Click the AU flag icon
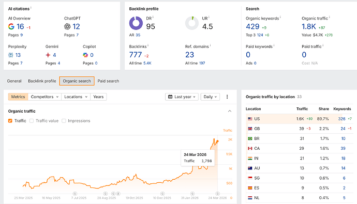This screenshot has width=357, height=204. click(250, 168)
